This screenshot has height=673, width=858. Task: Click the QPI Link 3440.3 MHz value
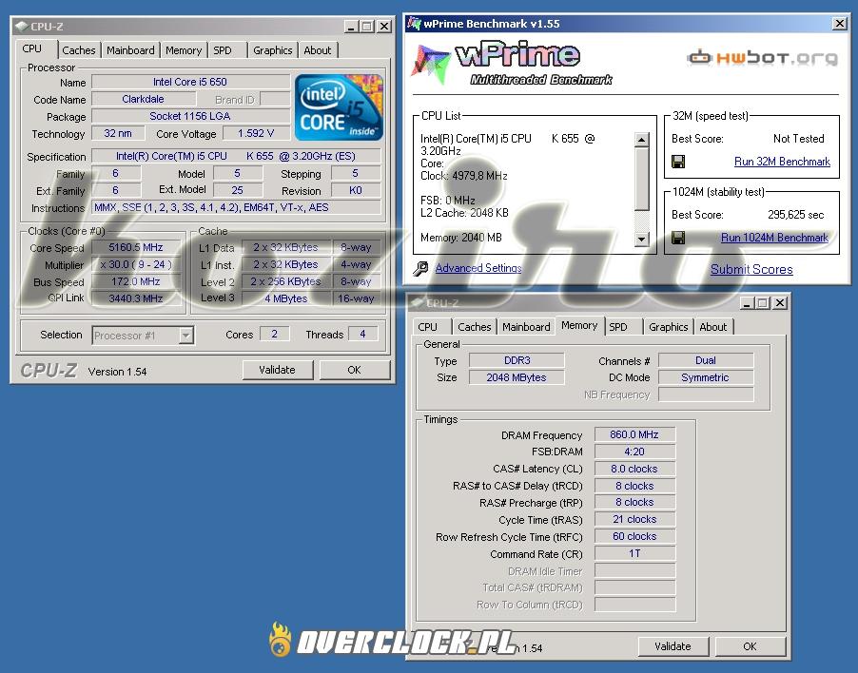pyautogui.click(x=136, y=298)
